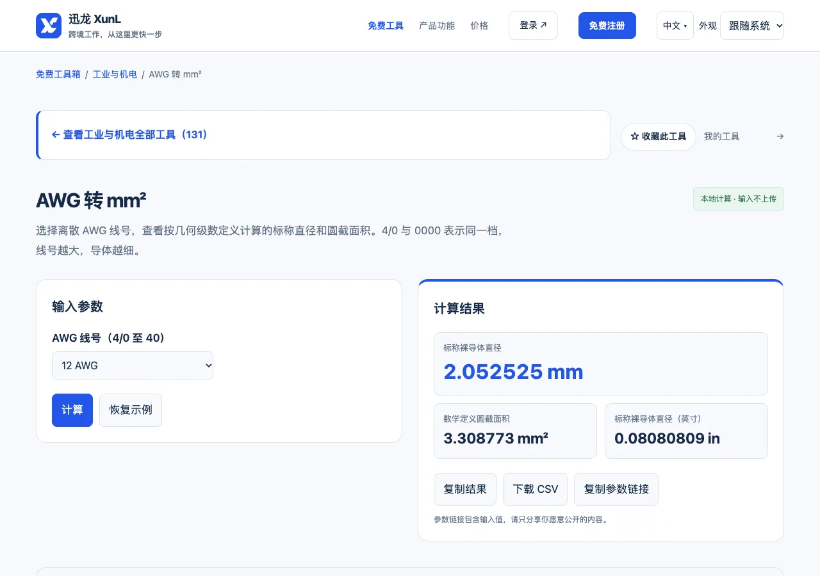Click the 本地计算 · 输入不上传 badge
The image size is (820, 576).
(739, 199)
